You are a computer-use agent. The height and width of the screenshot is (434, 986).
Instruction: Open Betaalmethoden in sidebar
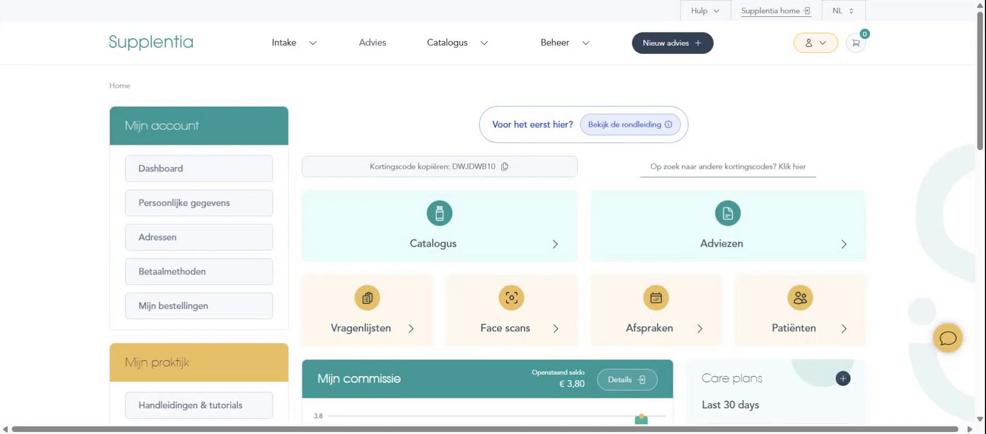(x=199, y=272)
